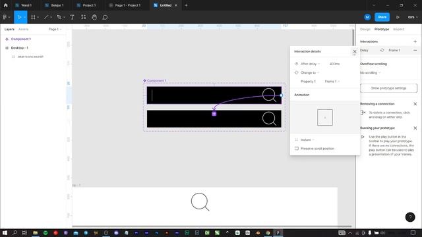Open Windows Task View
The width and height of the screenshot is (422, 237).
coord(24,232)
